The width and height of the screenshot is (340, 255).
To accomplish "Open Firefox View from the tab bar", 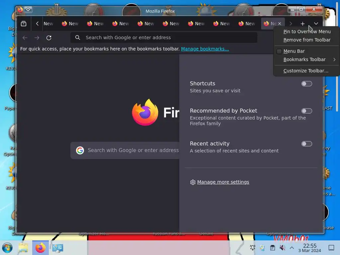I will pos(24,24).
